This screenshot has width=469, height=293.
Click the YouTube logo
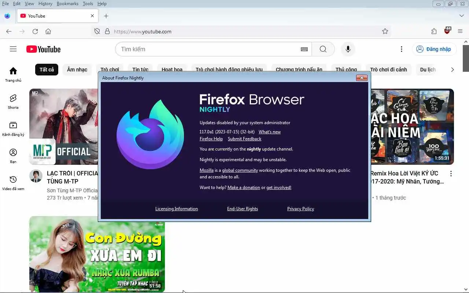click(43, 49)
